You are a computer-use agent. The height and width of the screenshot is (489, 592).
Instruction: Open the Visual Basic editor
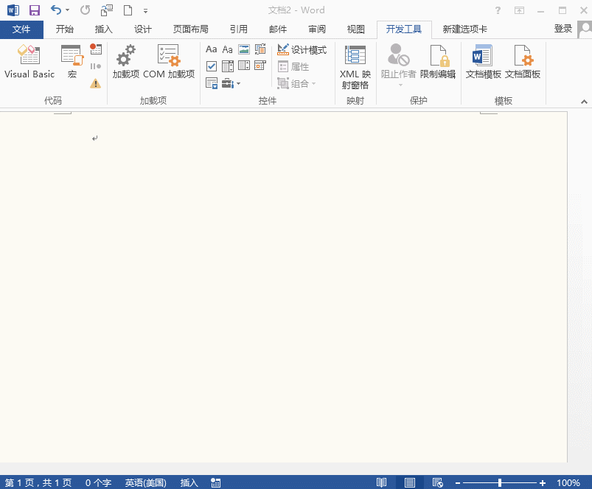click(x=29, y=61)
